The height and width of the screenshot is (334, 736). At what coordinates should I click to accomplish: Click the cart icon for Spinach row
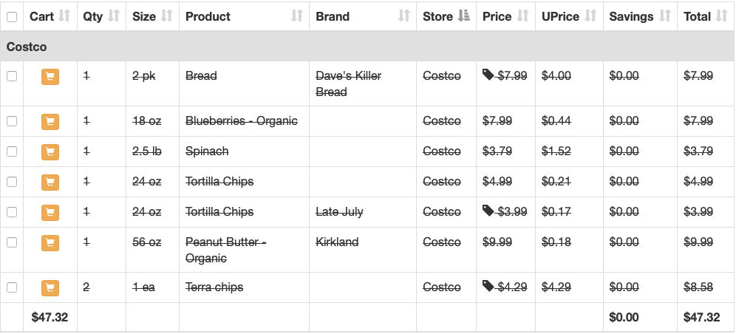click(50, 151)
